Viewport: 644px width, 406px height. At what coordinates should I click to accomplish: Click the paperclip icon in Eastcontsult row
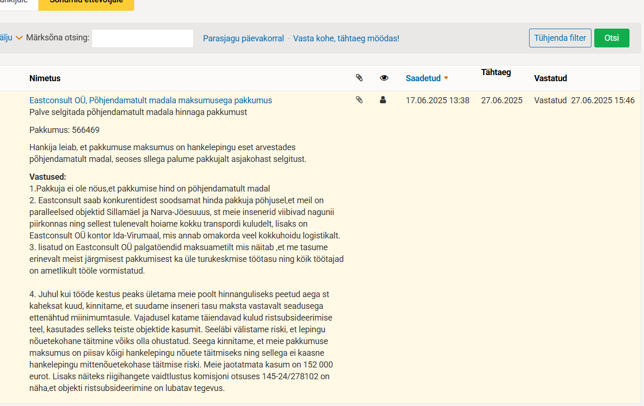[359, 100]
